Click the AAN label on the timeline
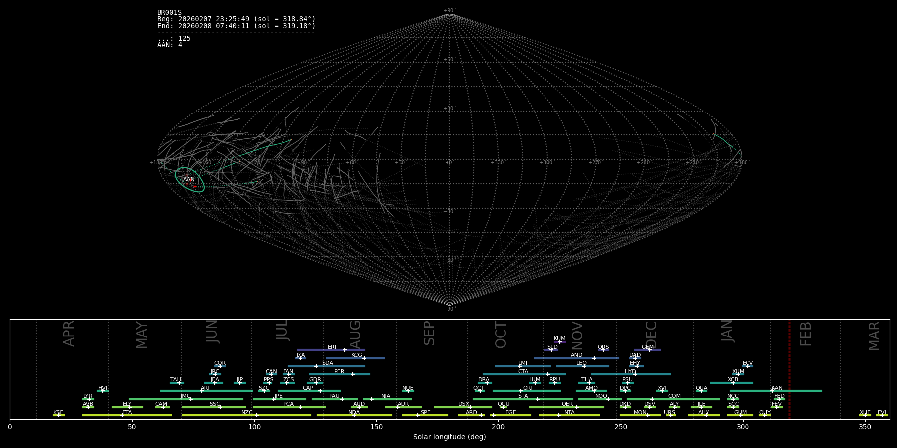The image size is (897, 448). 777,388
